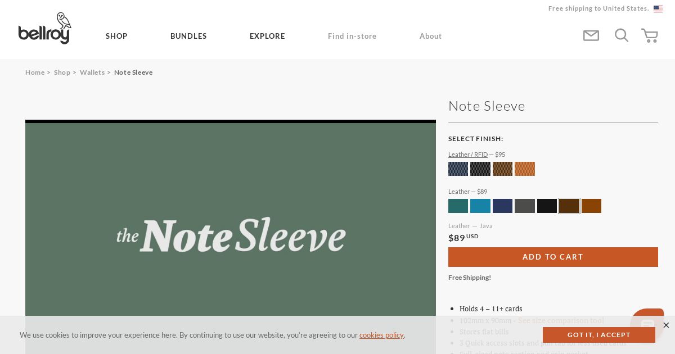Image resolution: width=675 pixels, height=354 pixels.
Task: Select the orange caramel RFID finish swatch
Action: click(x=525, y=169)
